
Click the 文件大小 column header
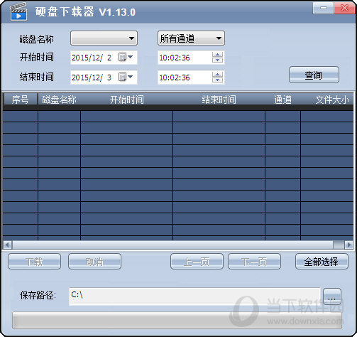332,100
